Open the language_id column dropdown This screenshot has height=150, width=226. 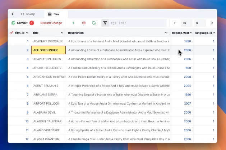(214, 33)
